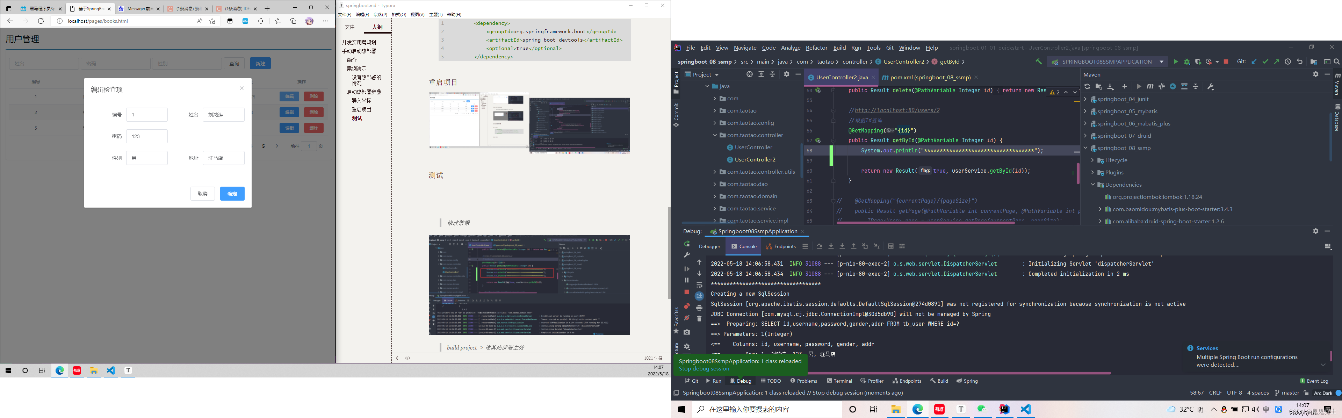Click Git Update Project blue arrow icon
The height and width of the screenshot is (418, 1342).
[1254, 62]
